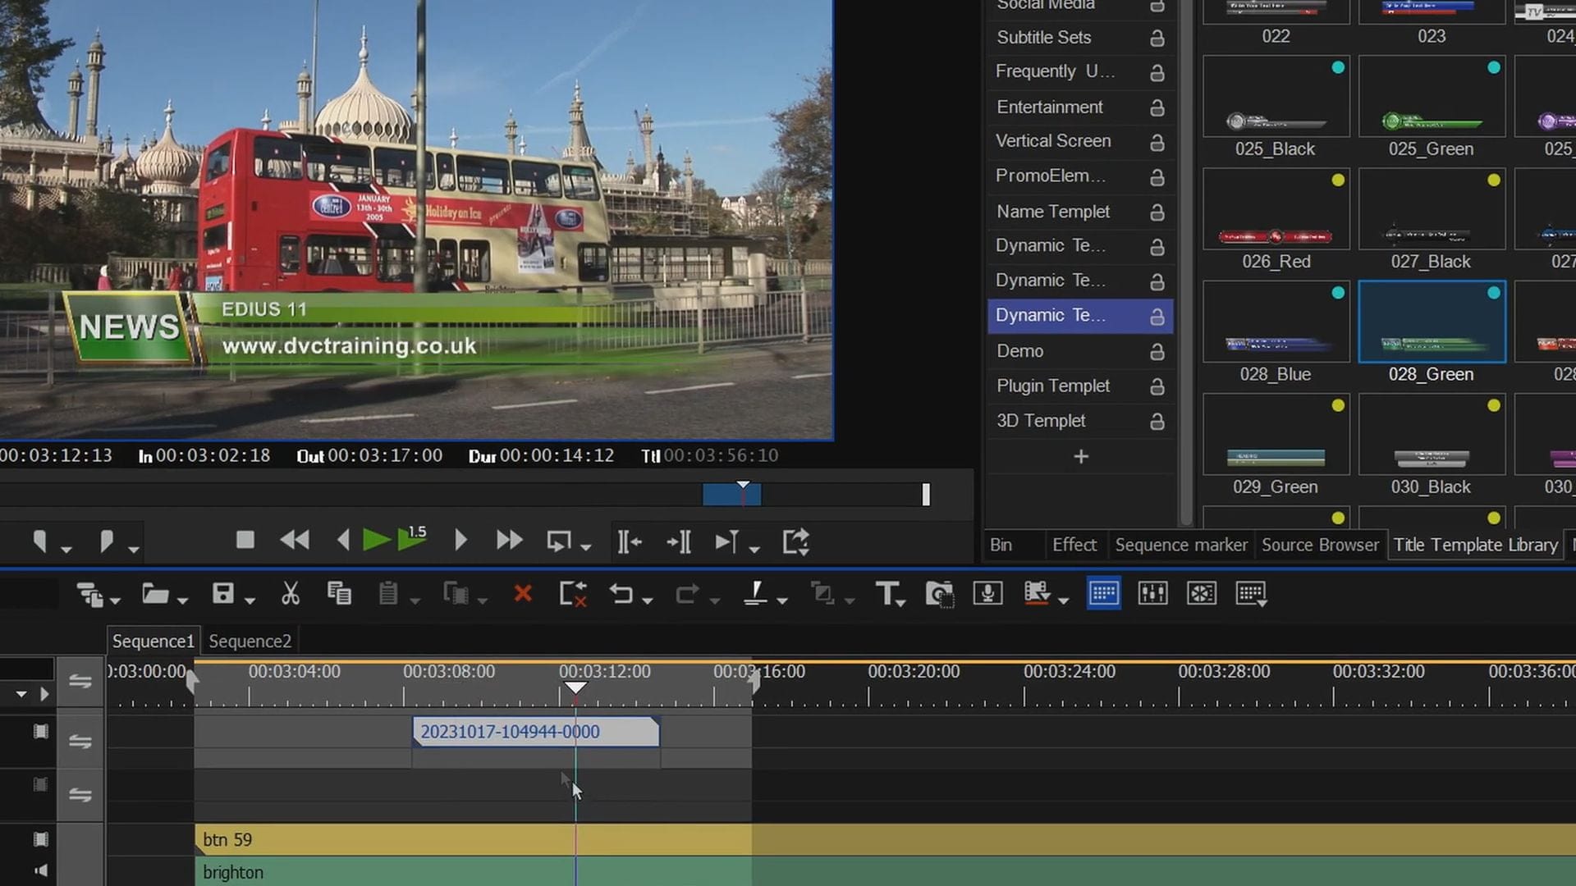Click the Create Title T icon
Viewport: 1576px width, 886px height.
(x=886, y=593)
